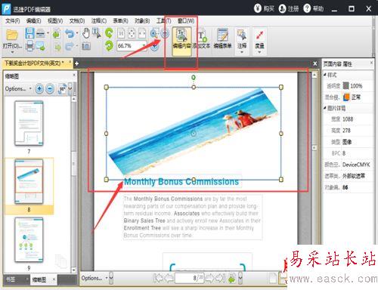Click the 注册 button in title bar
378x290 pixels.
click(x=289, y=8)
